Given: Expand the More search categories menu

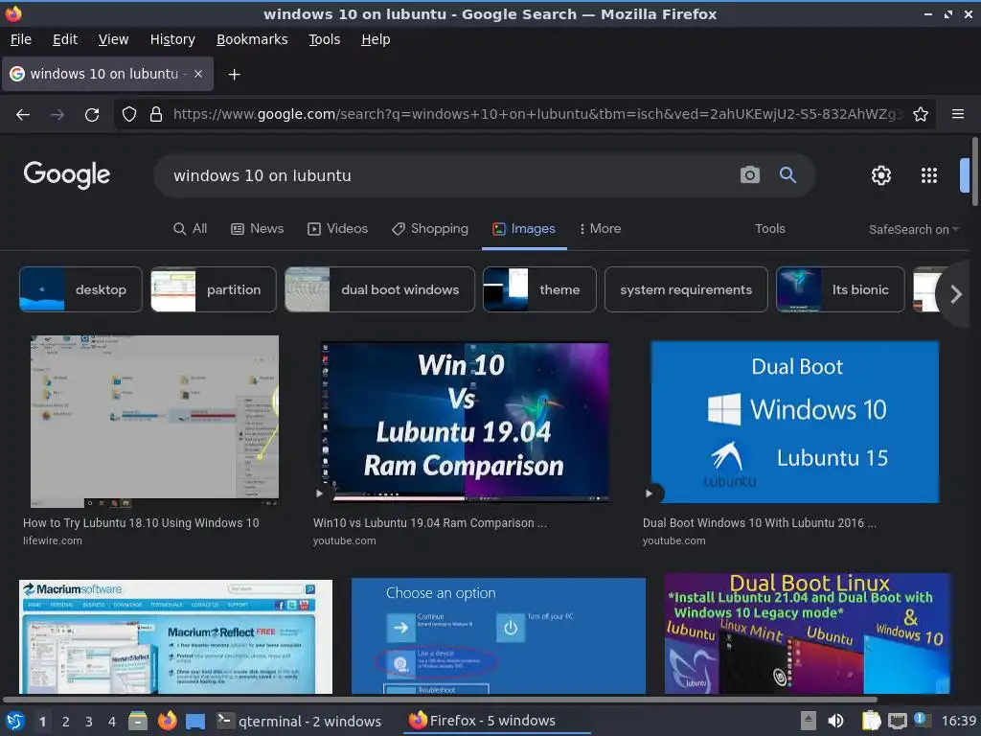Looking at the screenshot, I should pos(600,228).
